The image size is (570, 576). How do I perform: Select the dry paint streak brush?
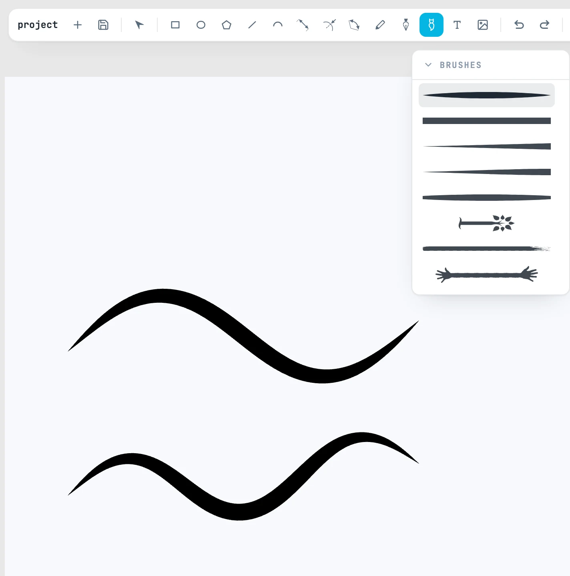tap(487, 249)
